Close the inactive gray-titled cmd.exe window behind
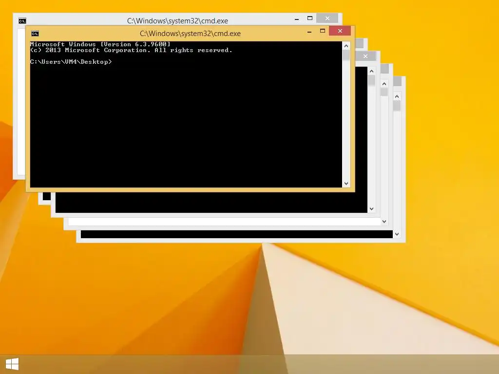 (327, 18)
